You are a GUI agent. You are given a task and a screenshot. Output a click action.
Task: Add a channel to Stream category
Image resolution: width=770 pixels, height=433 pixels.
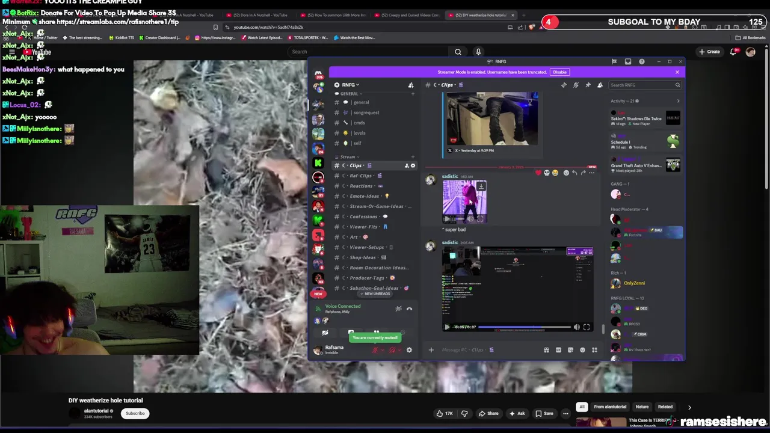[413, 157]
